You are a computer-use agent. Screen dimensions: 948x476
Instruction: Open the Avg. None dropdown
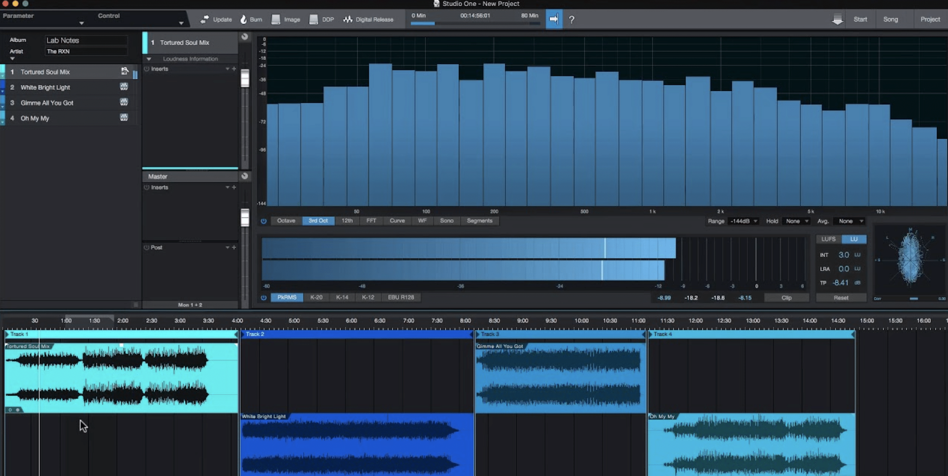[x=848, y=221]
